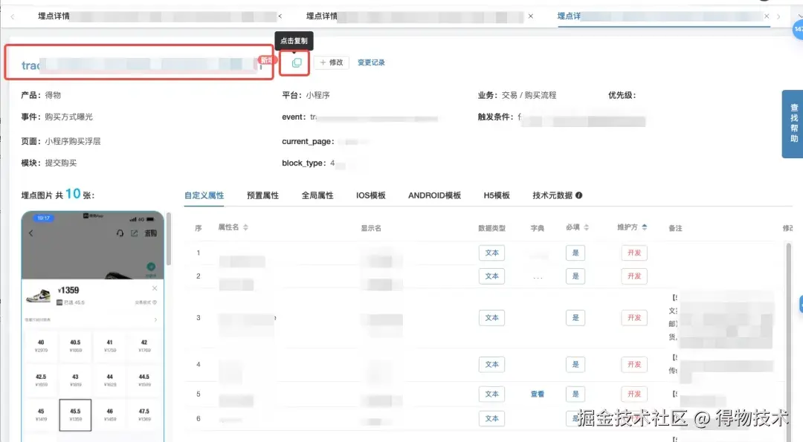This screenshot has height=442, width=803.
Task: Sort the table by 必填 column
Action: pyautogui.click(x=587, y=227)
